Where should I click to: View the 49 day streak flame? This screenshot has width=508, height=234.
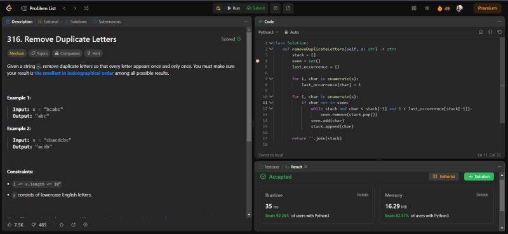[443, 8]
